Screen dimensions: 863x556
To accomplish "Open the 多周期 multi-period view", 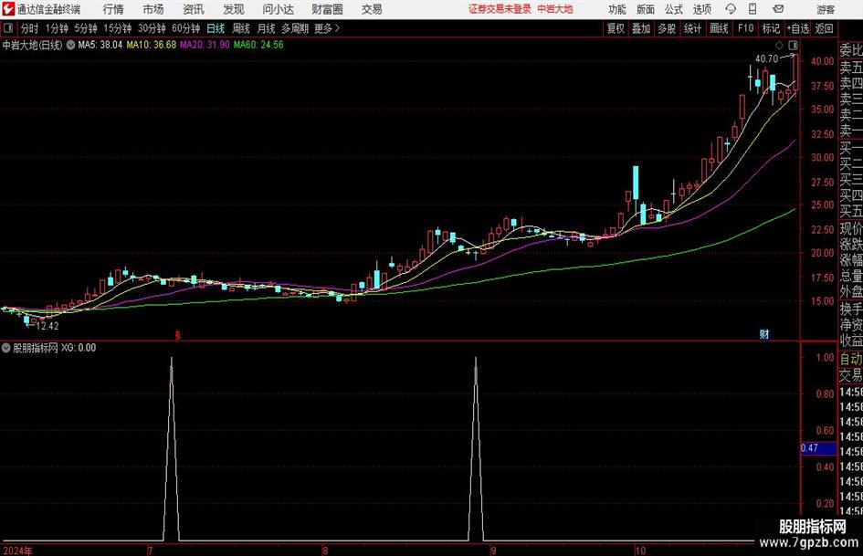I will click(294, 28).
